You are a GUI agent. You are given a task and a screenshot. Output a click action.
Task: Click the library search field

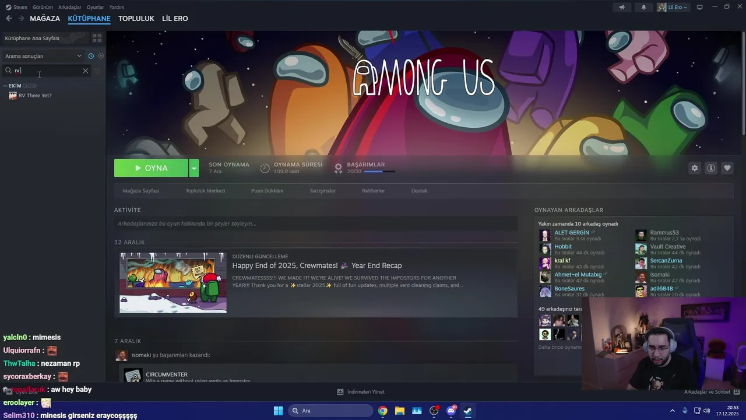click(47, 71)
